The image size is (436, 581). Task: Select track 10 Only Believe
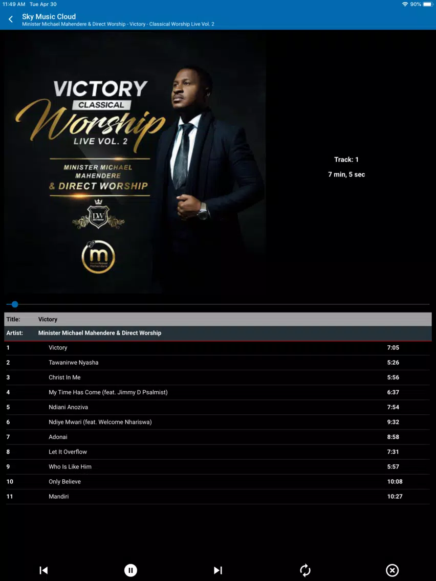tap(218, 481)
